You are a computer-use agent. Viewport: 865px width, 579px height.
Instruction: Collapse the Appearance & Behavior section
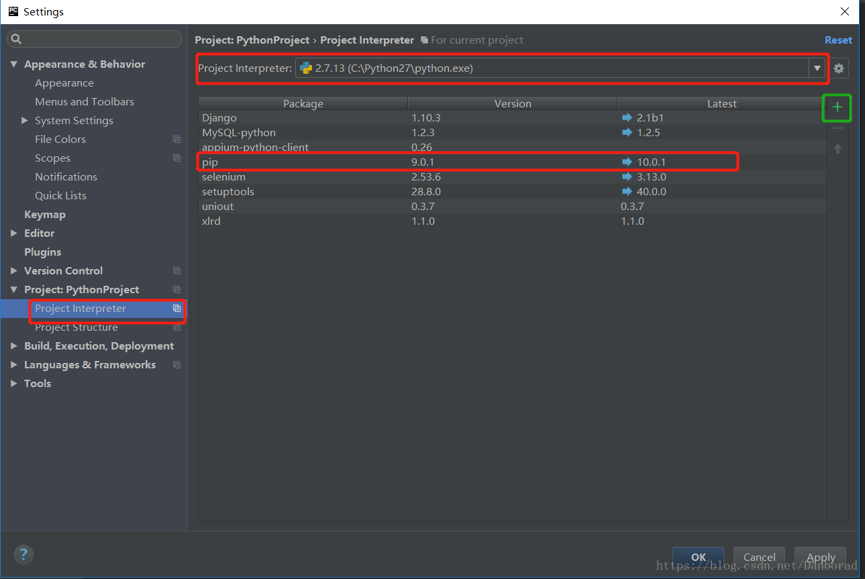pyautogui.click(x=13, y=64)
